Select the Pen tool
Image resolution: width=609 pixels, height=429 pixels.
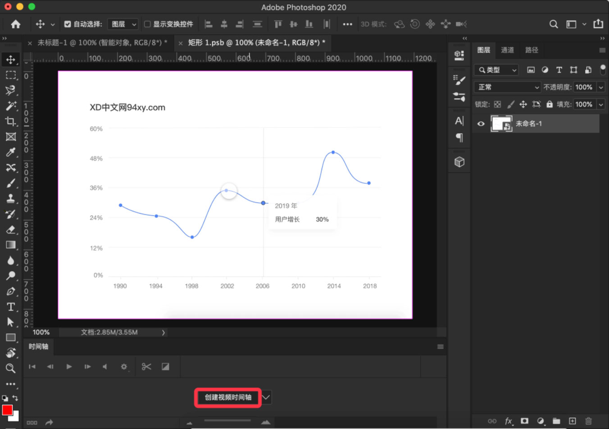(10, 291)
